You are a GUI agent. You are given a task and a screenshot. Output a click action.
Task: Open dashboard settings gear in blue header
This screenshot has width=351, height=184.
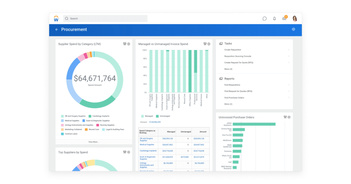pos(293,30)
